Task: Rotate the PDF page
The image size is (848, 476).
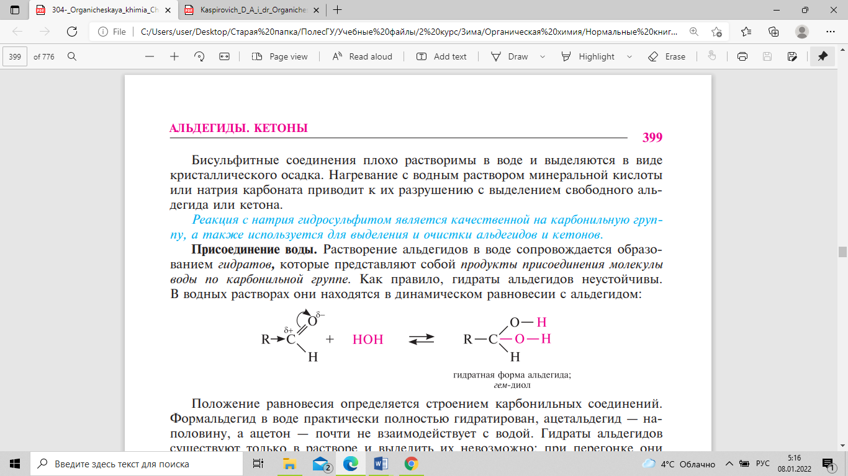Action: (x=199, y=56)
